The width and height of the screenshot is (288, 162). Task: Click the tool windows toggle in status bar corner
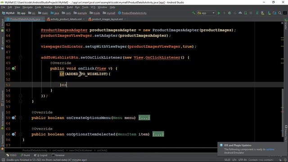click(3, 160)
